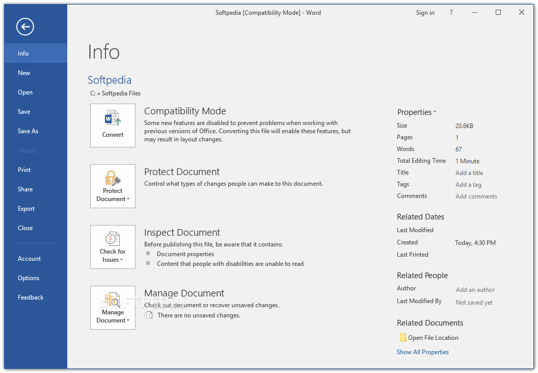The height and width of the screenshot is (373, 538).
Task: Open the Account page
Action: pyautogui.click(x=36, y=259)
